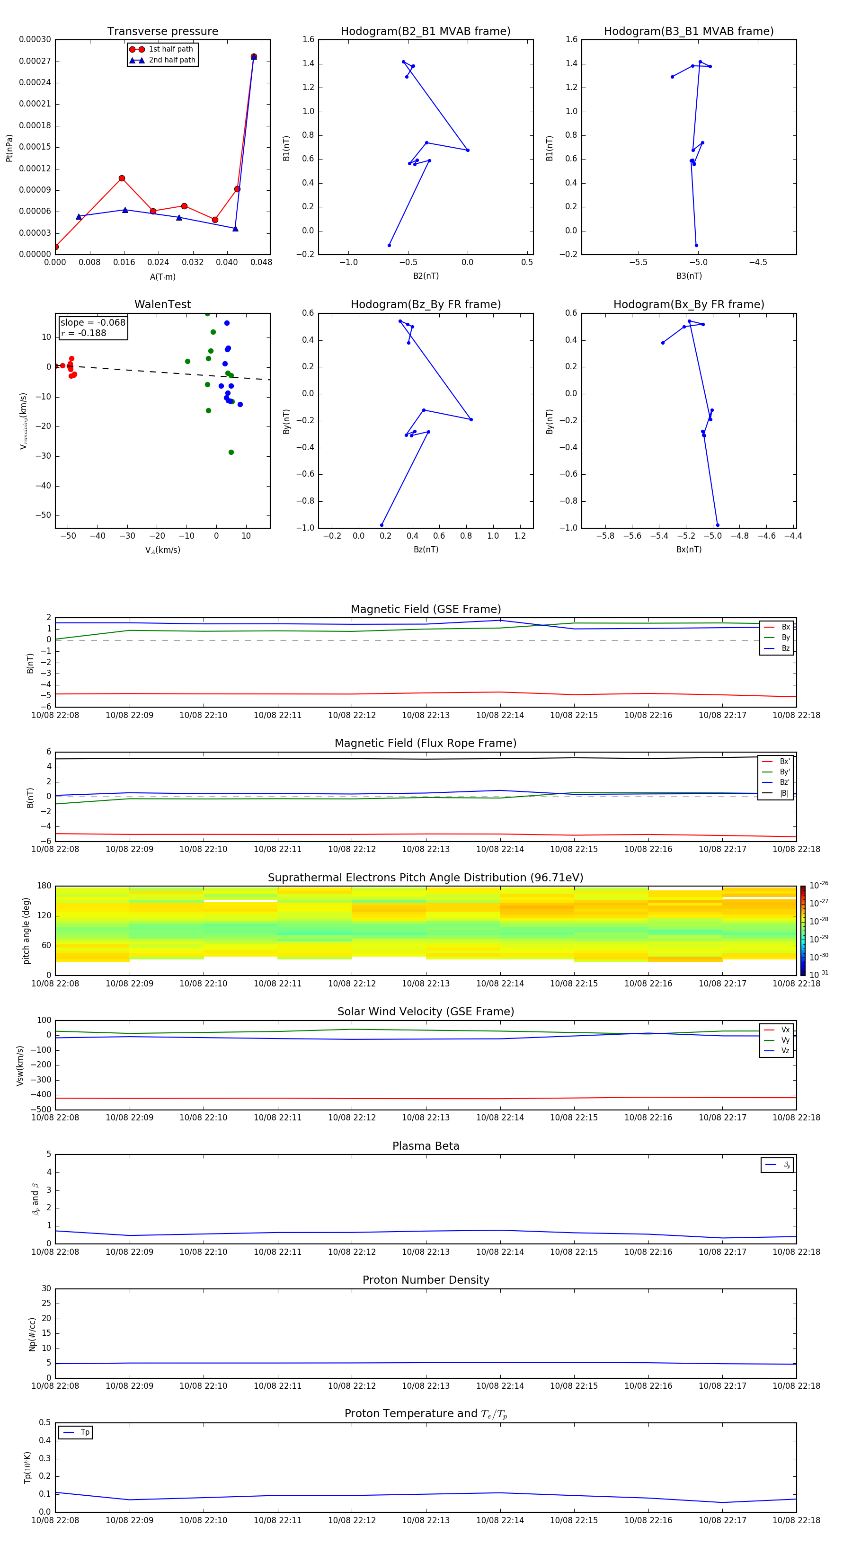Click the 'Tp' legend in Proton Temperature panel
This screenshot has width=852, height=1562.
click(75, 1432)
